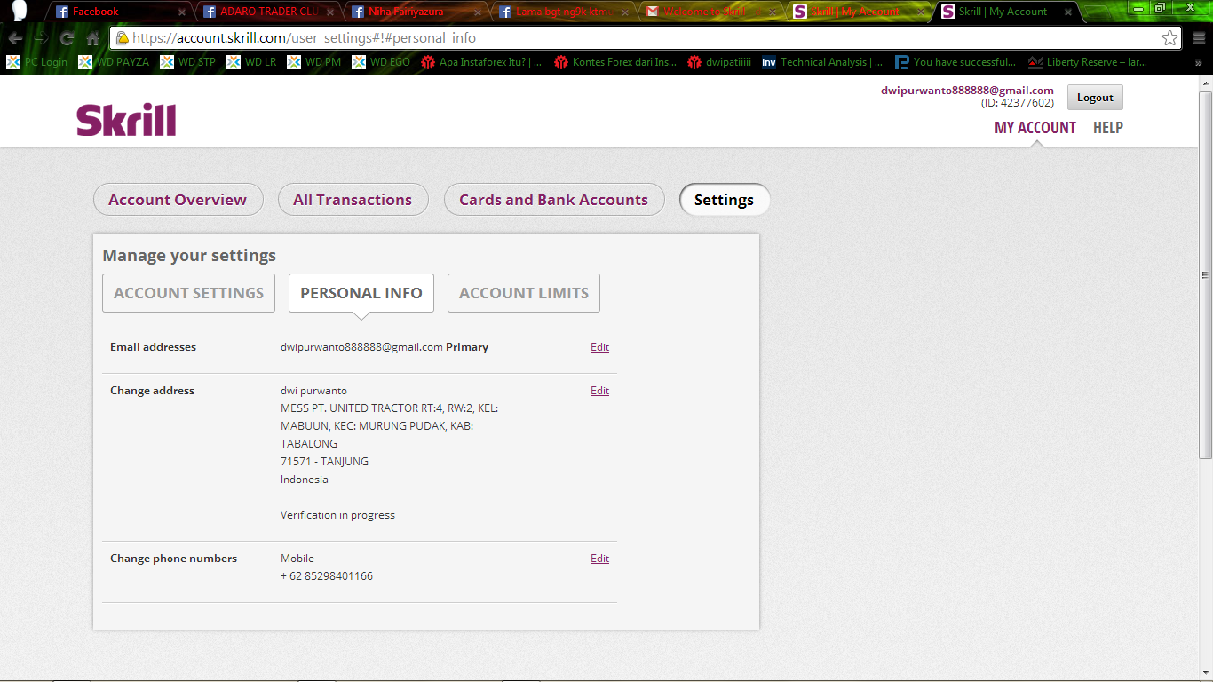Click the Skrill logo
Screen dimensions: 1213x682
126,120
